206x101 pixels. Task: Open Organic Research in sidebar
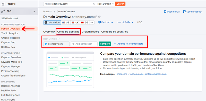click(11, 38)
